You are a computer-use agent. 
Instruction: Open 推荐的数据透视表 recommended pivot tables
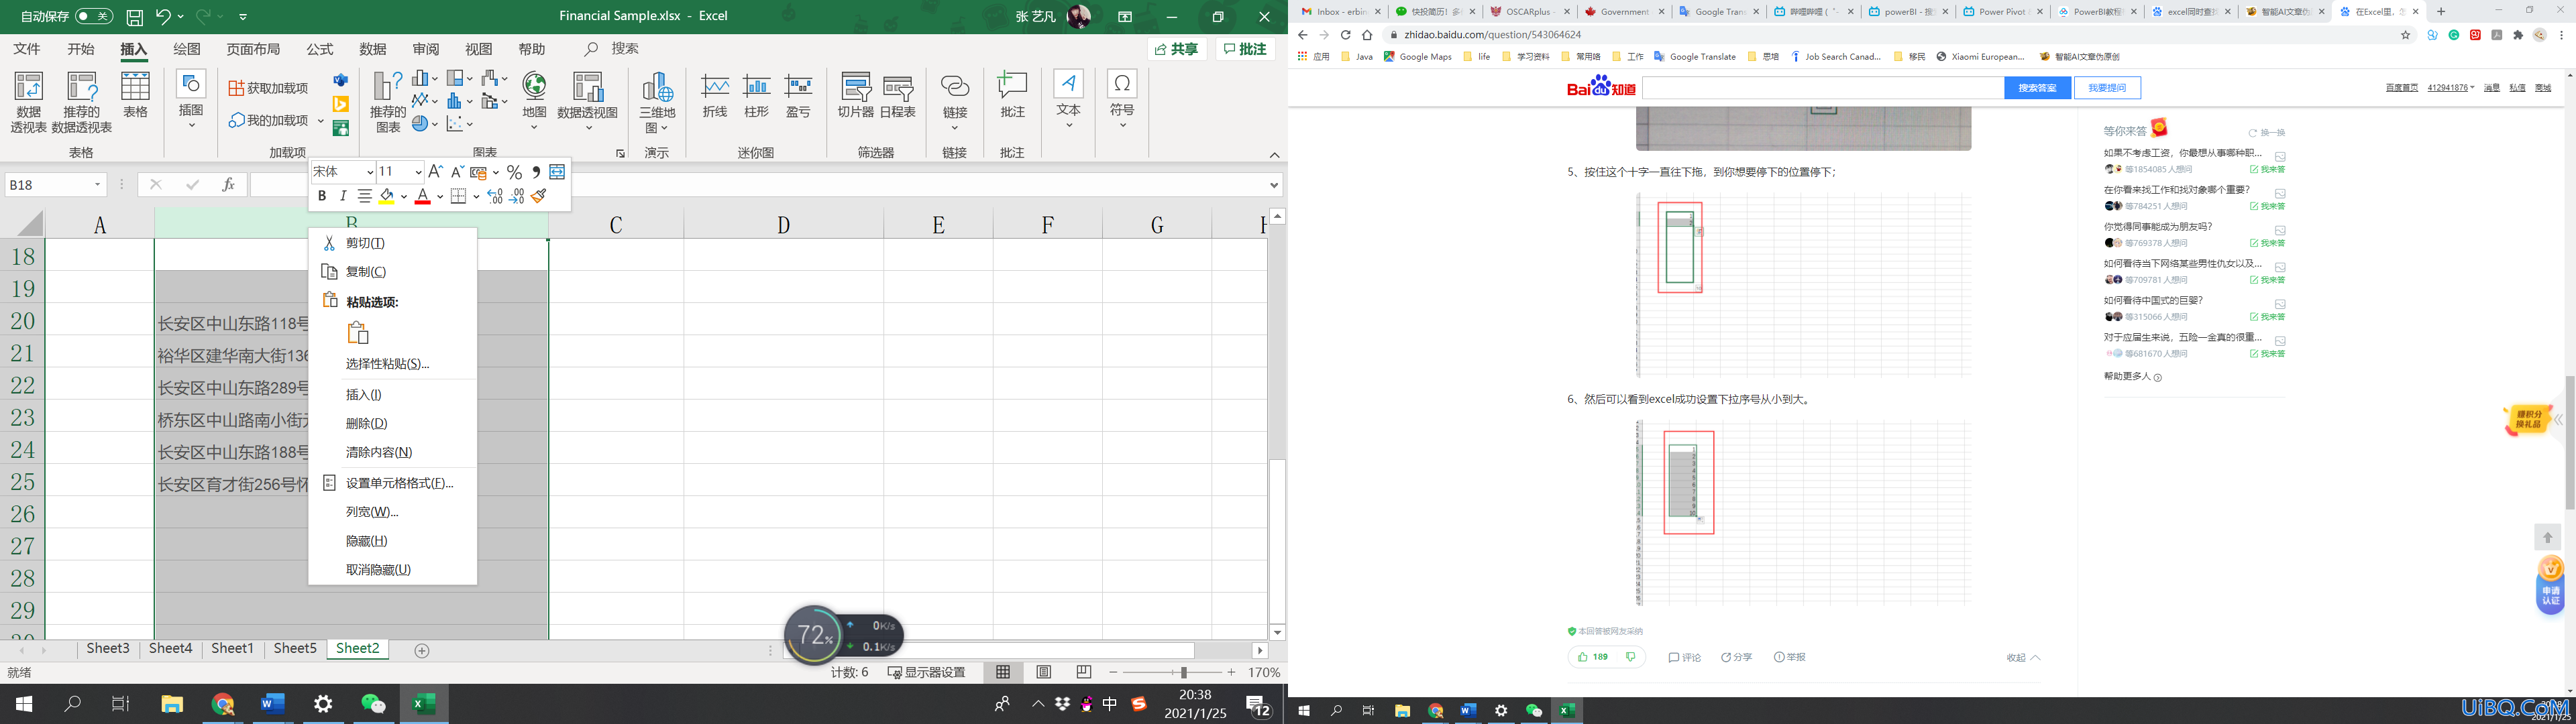click(x=81, y=103)
